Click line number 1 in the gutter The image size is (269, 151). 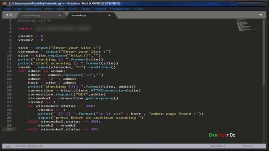pyautogui.click(x=10, y=21)
